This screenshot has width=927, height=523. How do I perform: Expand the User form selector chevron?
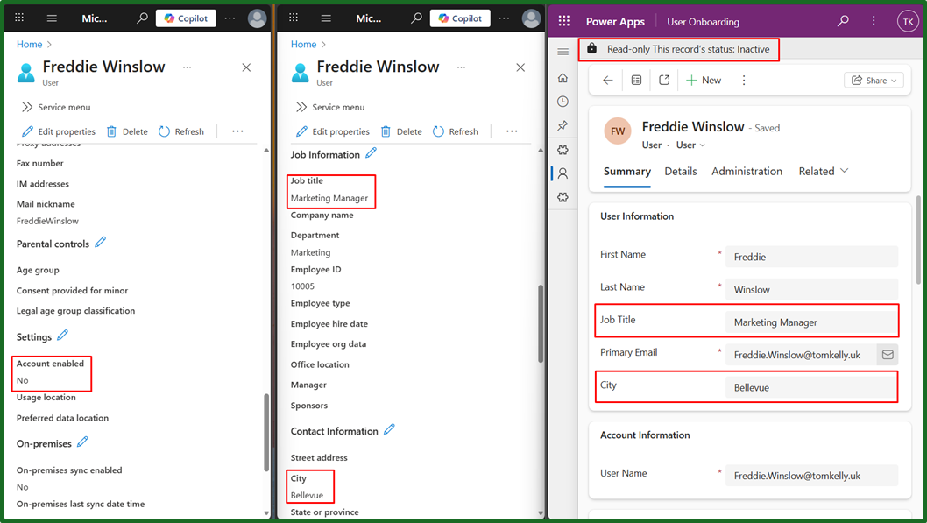[x=703, y=145]
